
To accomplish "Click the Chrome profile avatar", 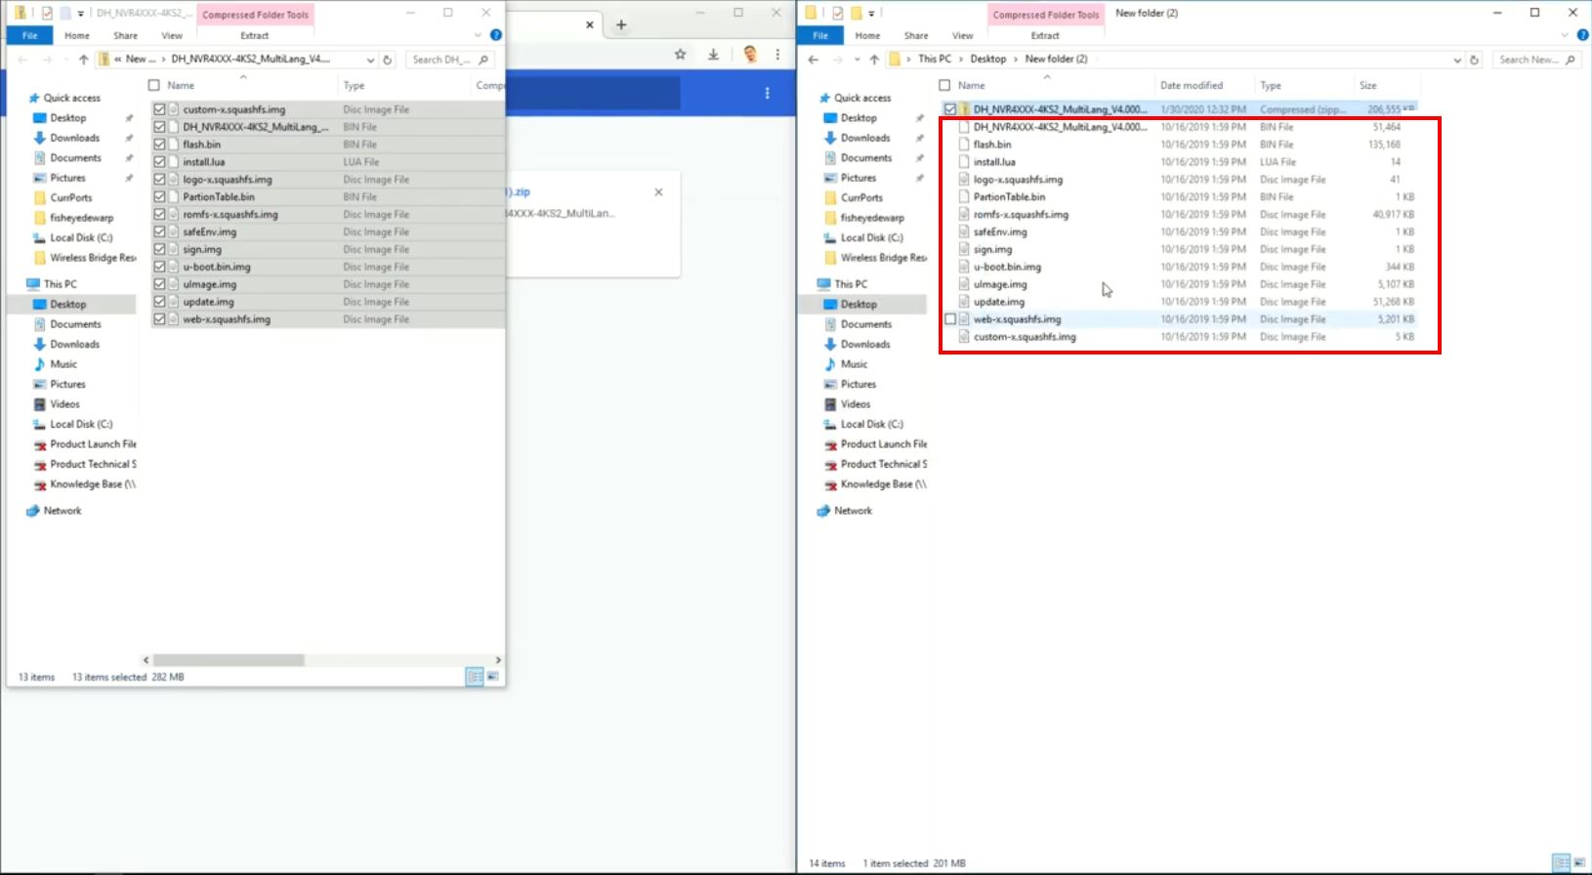I will tap(750, 55).
